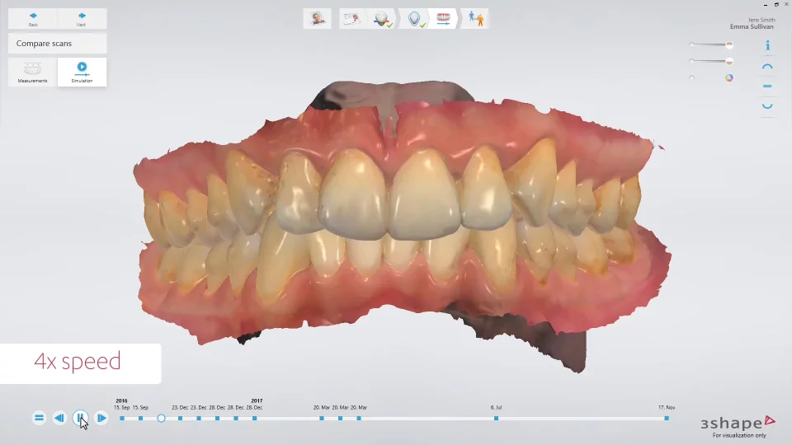Pause the simulation playback
The image size is (792, 445).
(x=80, y=418)
